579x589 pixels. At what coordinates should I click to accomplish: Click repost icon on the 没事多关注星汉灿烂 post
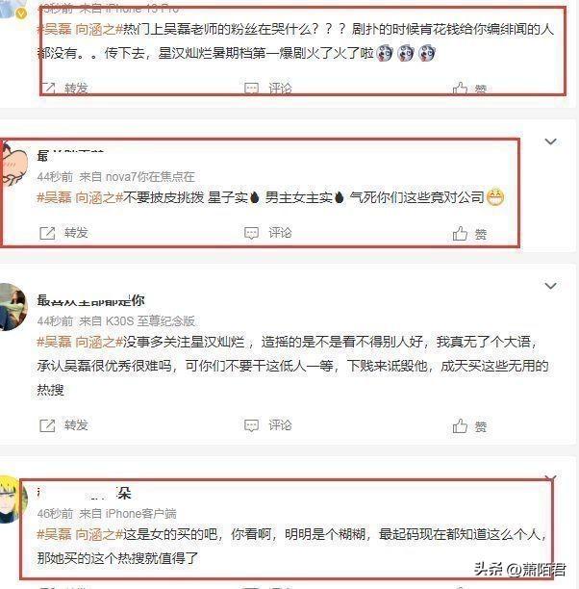tap(47, 425)
